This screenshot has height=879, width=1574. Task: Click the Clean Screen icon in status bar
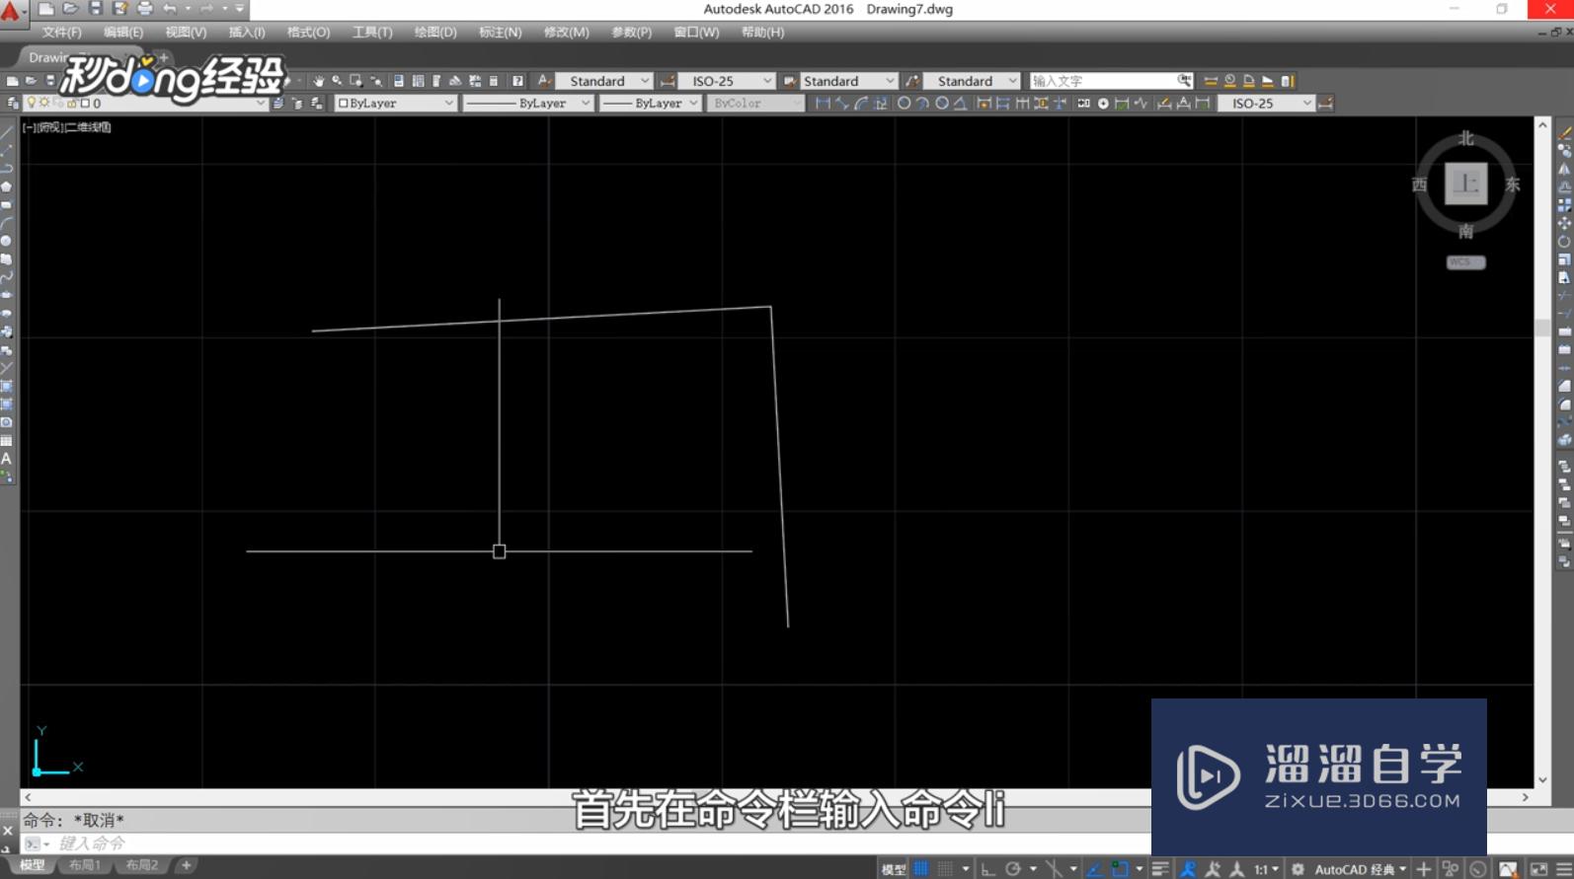coord(1538,869)
